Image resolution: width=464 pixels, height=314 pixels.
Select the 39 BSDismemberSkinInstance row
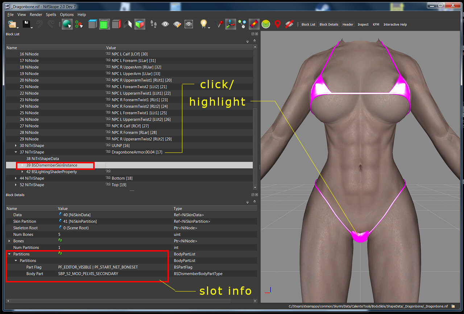(129, 165)
